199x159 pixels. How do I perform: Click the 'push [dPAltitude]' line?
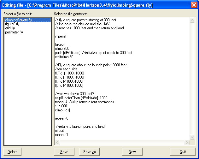coord(94,53)
